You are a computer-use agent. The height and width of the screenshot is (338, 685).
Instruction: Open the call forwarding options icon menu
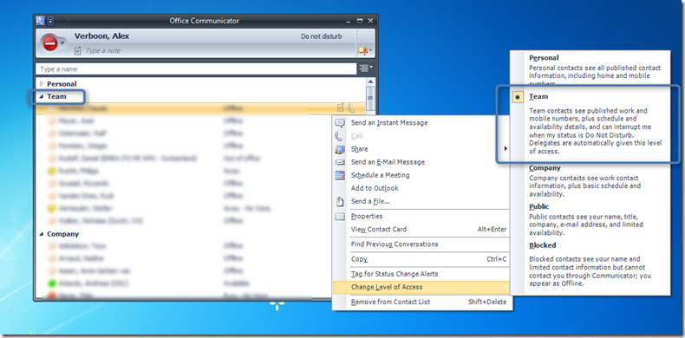[365, 50]
